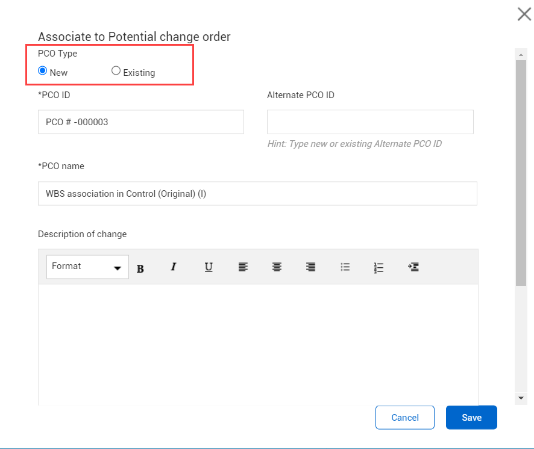Screen dimensions: 534x449
Task: Apply bold formatting in description editor
Action: (140, 268)
